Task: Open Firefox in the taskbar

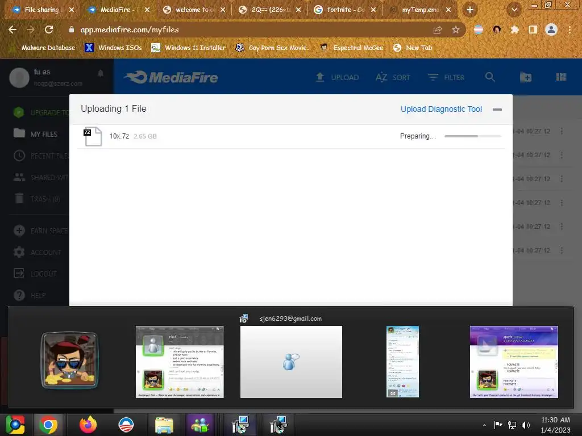Action: click(88, 425)
